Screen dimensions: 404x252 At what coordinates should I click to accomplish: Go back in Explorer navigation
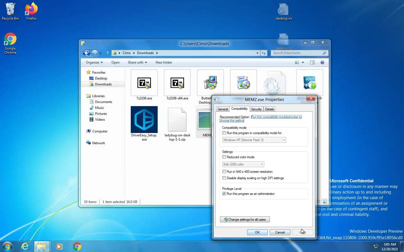click(x=87, y=53)
